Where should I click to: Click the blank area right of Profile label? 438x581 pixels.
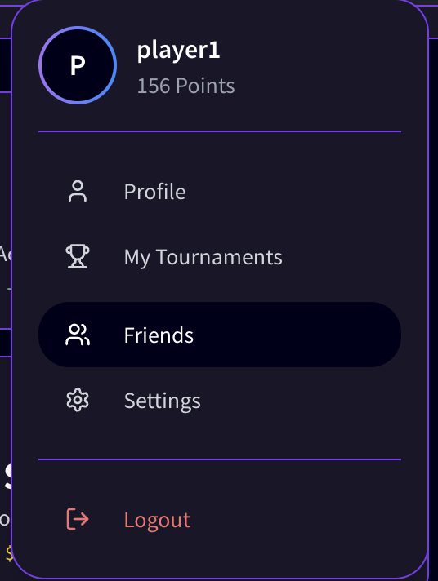tap(293, 192)
